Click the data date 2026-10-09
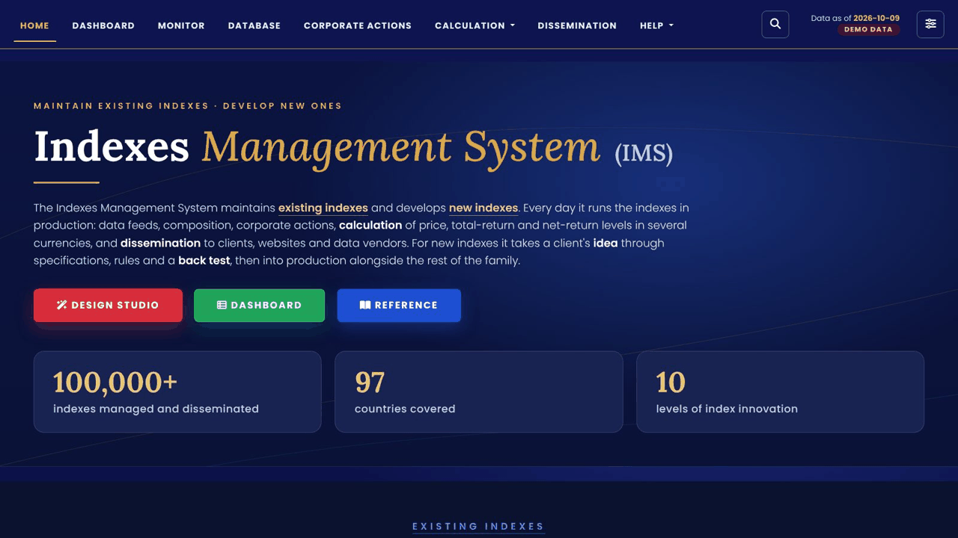The height and width of the screenshot is (538, 958). pyautogui.click(x=876, y=18)
